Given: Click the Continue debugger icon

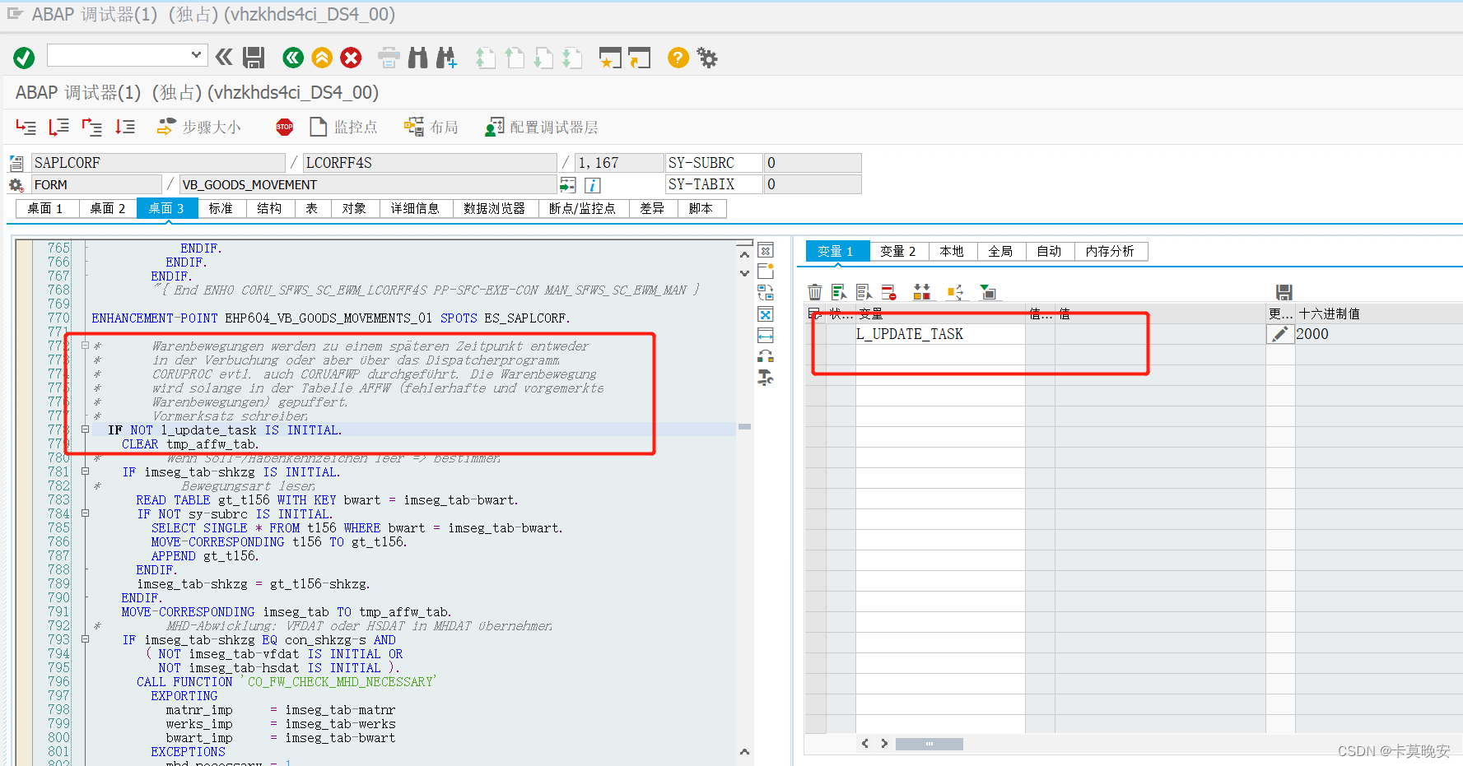Looking at the screenshot, I should tap(125, 127).
